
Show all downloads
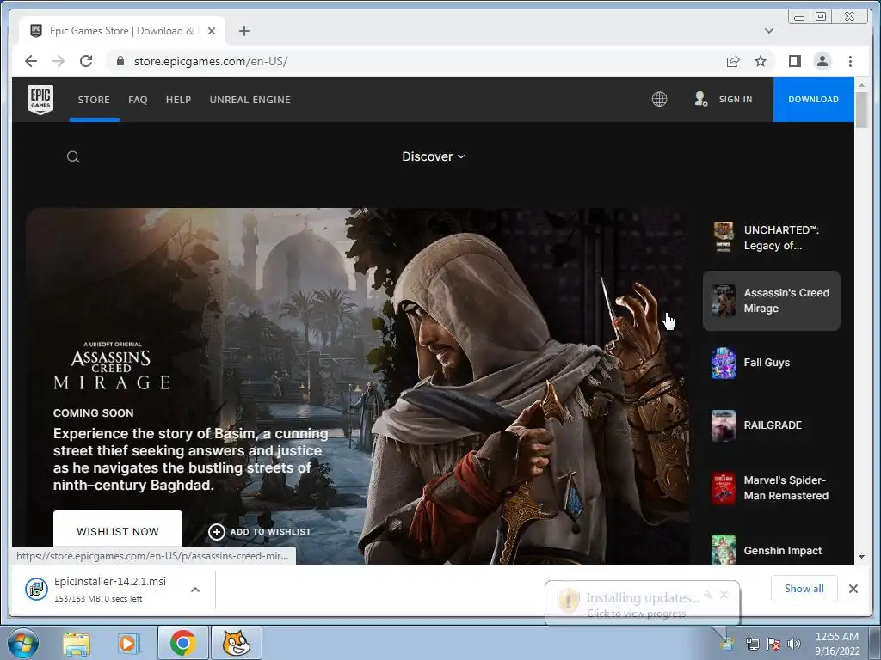[x=804, y=588]
